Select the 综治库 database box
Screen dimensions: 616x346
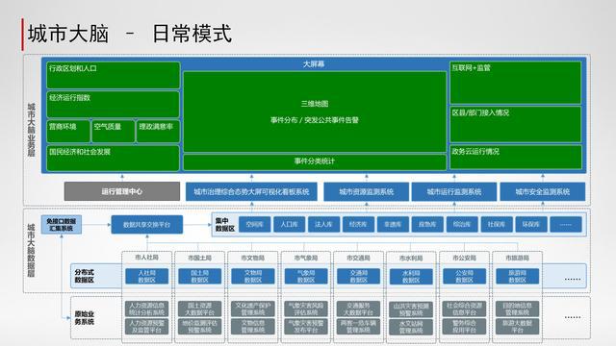[x=462, y=224]
